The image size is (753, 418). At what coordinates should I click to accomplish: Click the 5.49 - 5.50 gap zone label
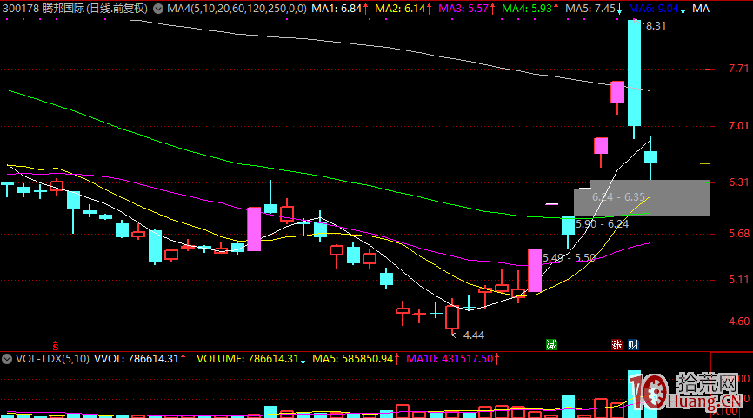(569, 258)
